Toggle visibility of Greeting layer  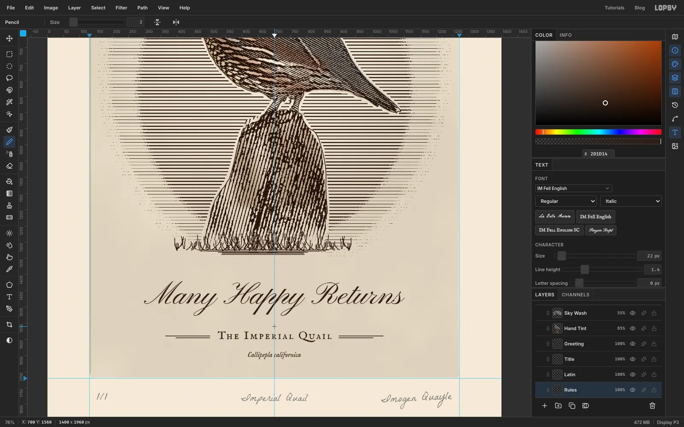click(x=633, y=344)
